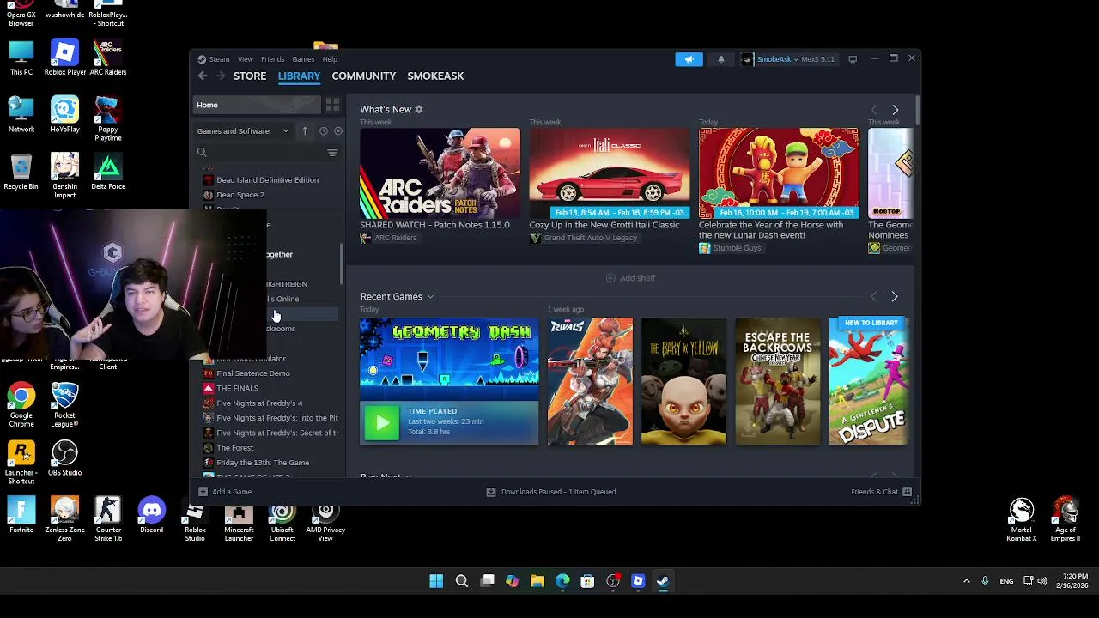1099x618 pixels.
Task: Select THE FINALS in library list
Action: pyautogui.click(x=237, y=388)
